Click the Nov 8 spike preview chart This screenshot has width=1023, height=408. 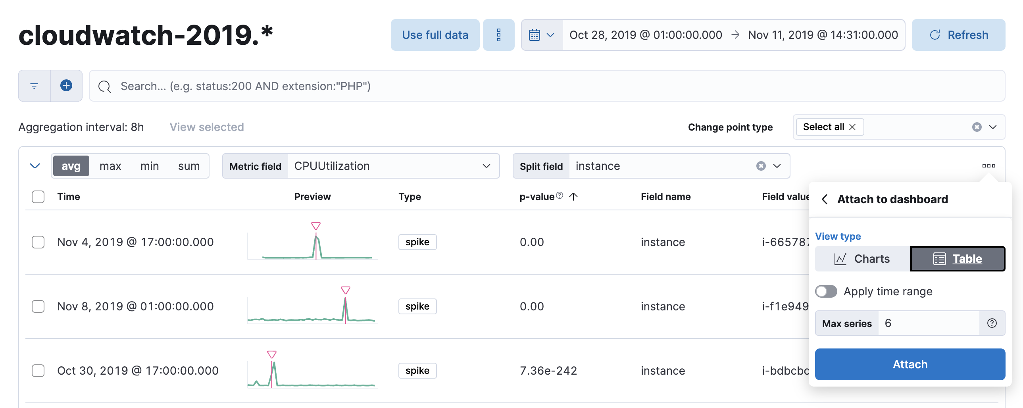coord(312,306)
